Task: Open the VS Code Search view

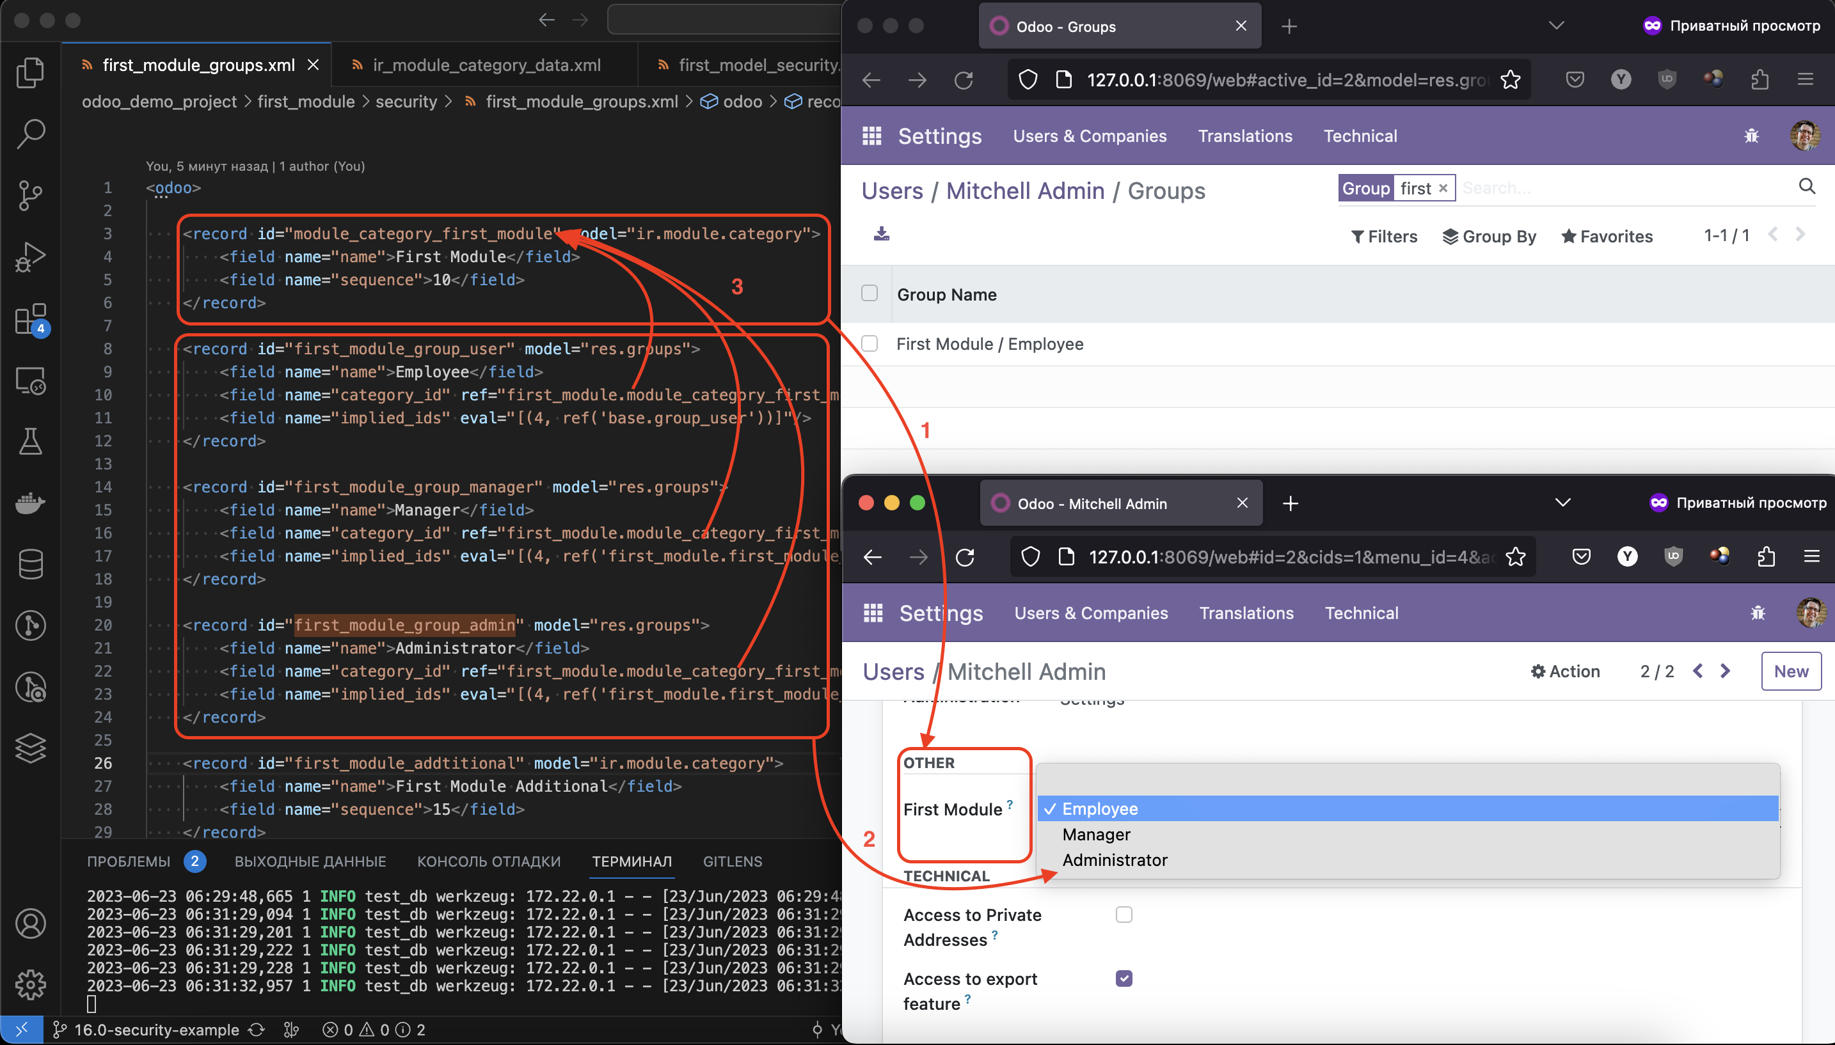Action: coord(30,134)
